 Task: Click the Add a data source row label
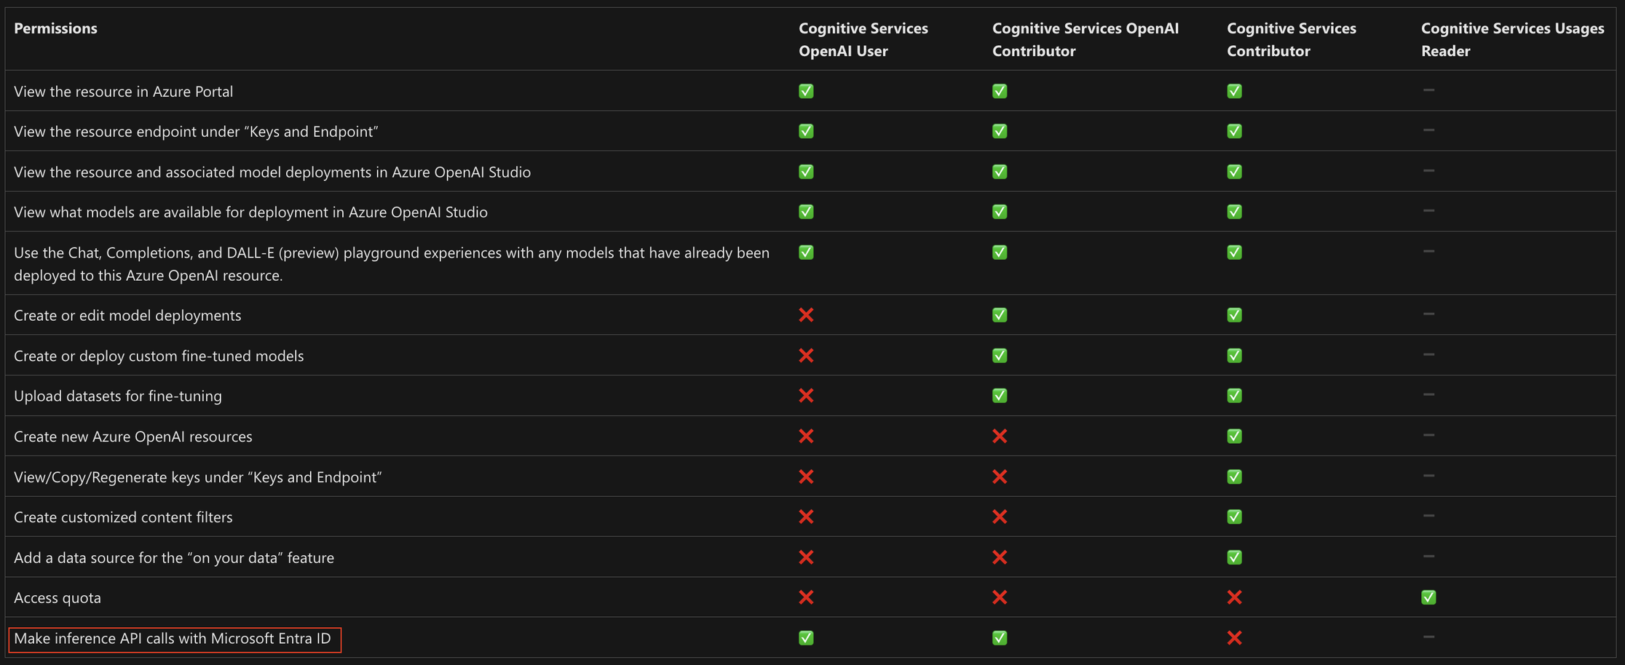click(x=174, y=557)
